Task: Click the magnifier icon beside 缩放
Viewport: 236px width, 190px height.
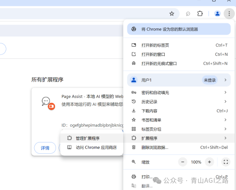Action: coord(134,162)
